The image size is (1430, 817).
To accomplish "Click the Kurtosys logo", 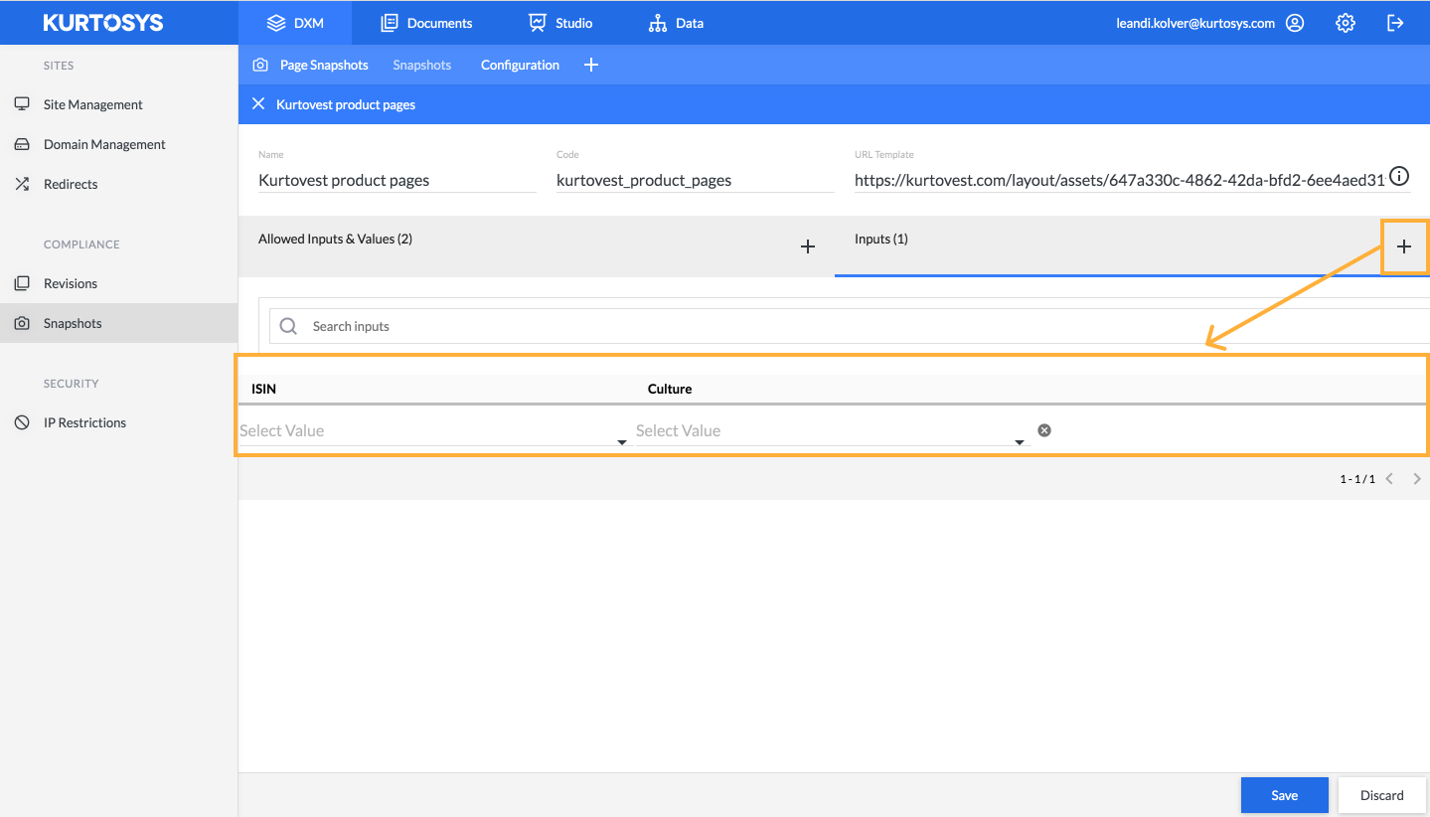I will (103, 22).
